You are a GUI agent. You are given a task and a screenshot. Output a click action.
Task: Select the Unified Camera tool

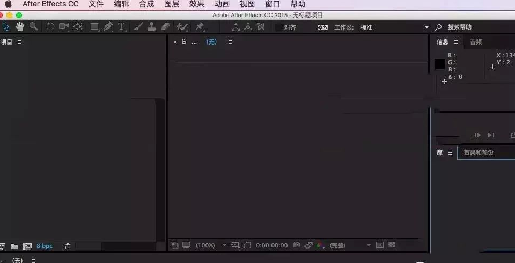pos(64,27)
